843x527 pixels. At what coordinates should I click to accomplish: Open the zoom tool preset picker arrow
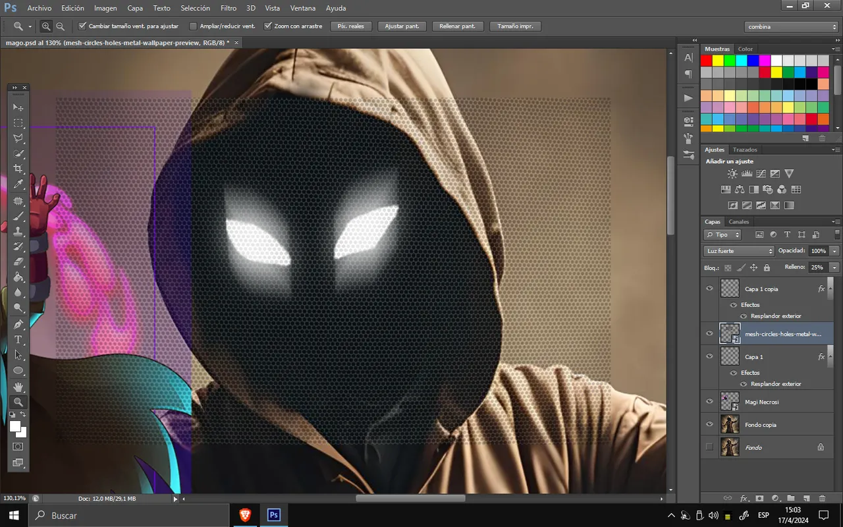click(x=30, y=27)
